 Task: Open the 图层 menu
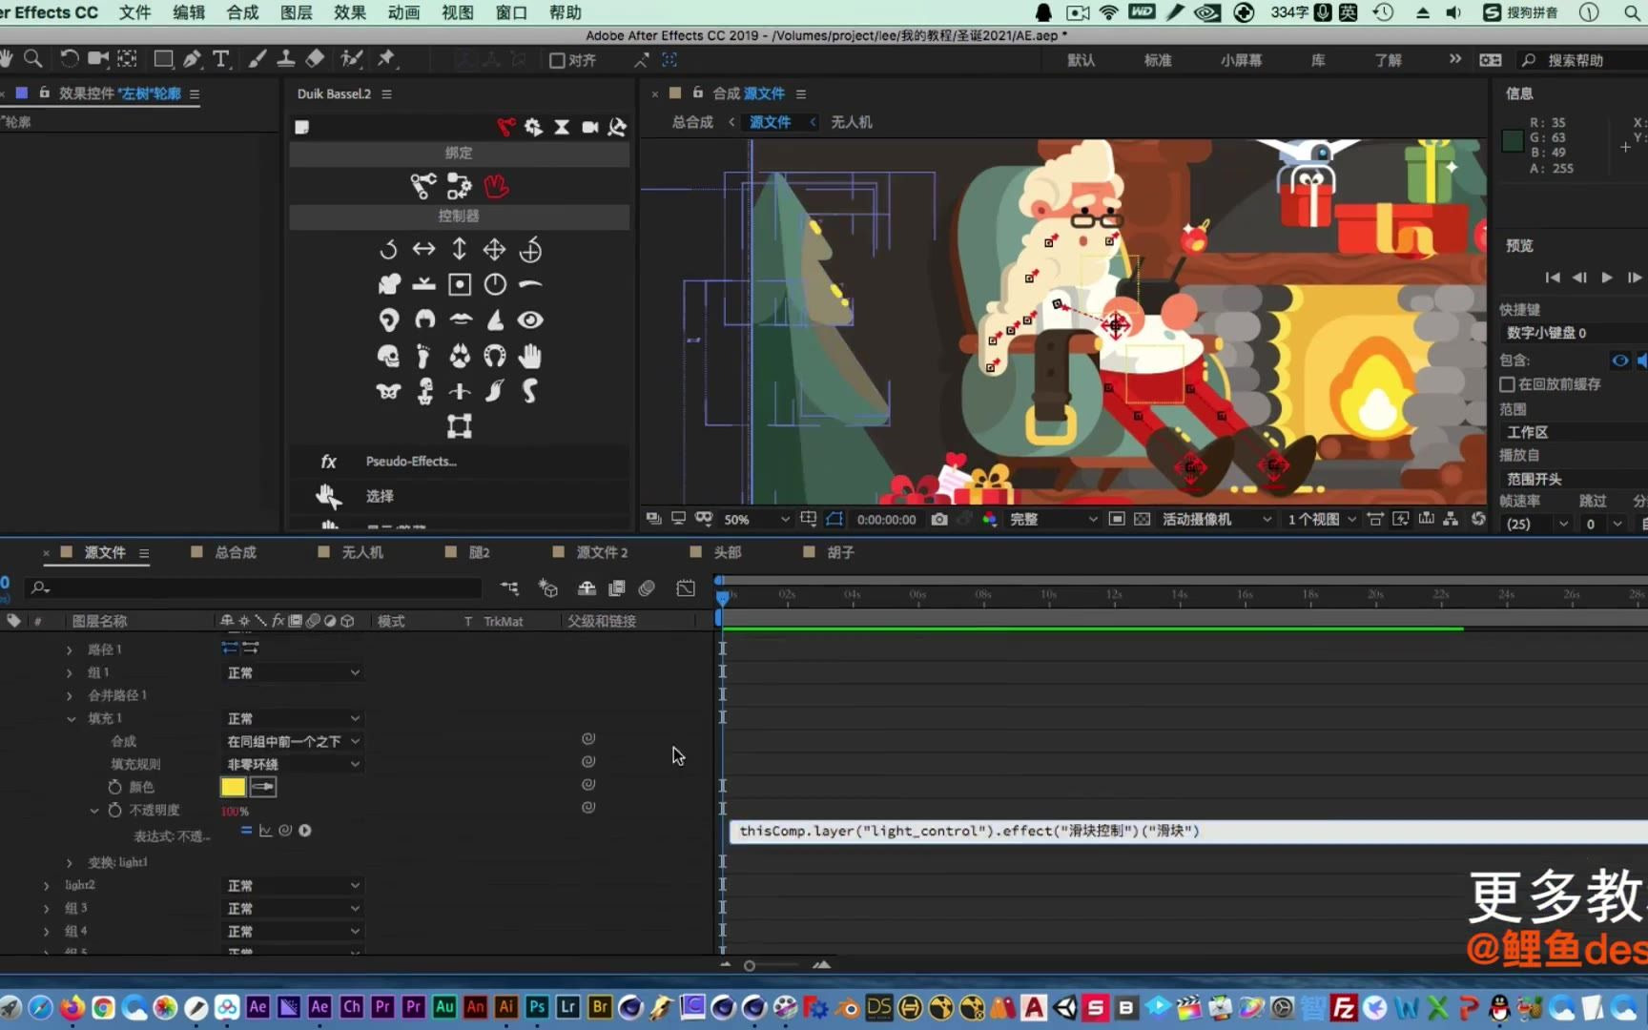pyautogui.click(x=297, y=12)
